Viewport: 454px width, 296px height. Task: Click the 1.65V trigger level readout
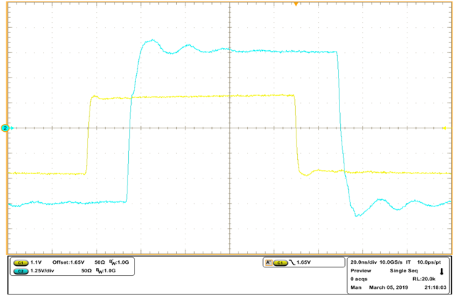coord(304,262)
